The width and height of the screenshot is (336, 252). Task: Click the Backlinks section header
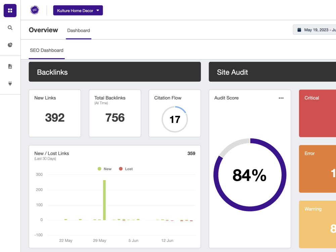[115, 72]
